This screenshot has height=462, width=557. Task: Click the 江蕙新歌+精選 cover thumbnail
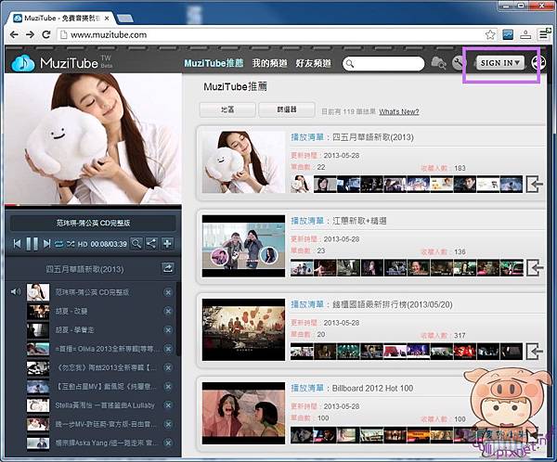coord(243,246)
